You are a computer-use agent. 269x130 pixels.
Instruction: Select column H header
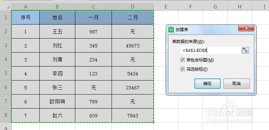[240, 7]
